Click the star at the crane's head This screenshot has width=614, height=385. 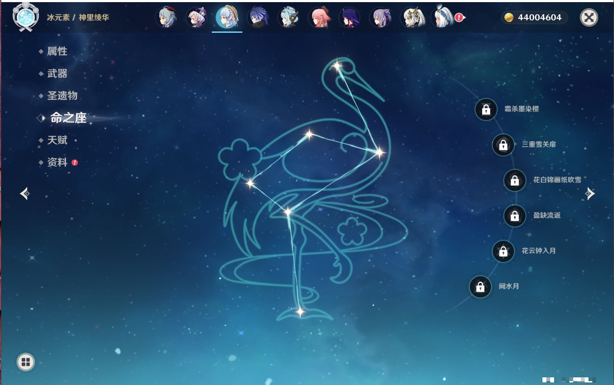click(x=337, y=66)
